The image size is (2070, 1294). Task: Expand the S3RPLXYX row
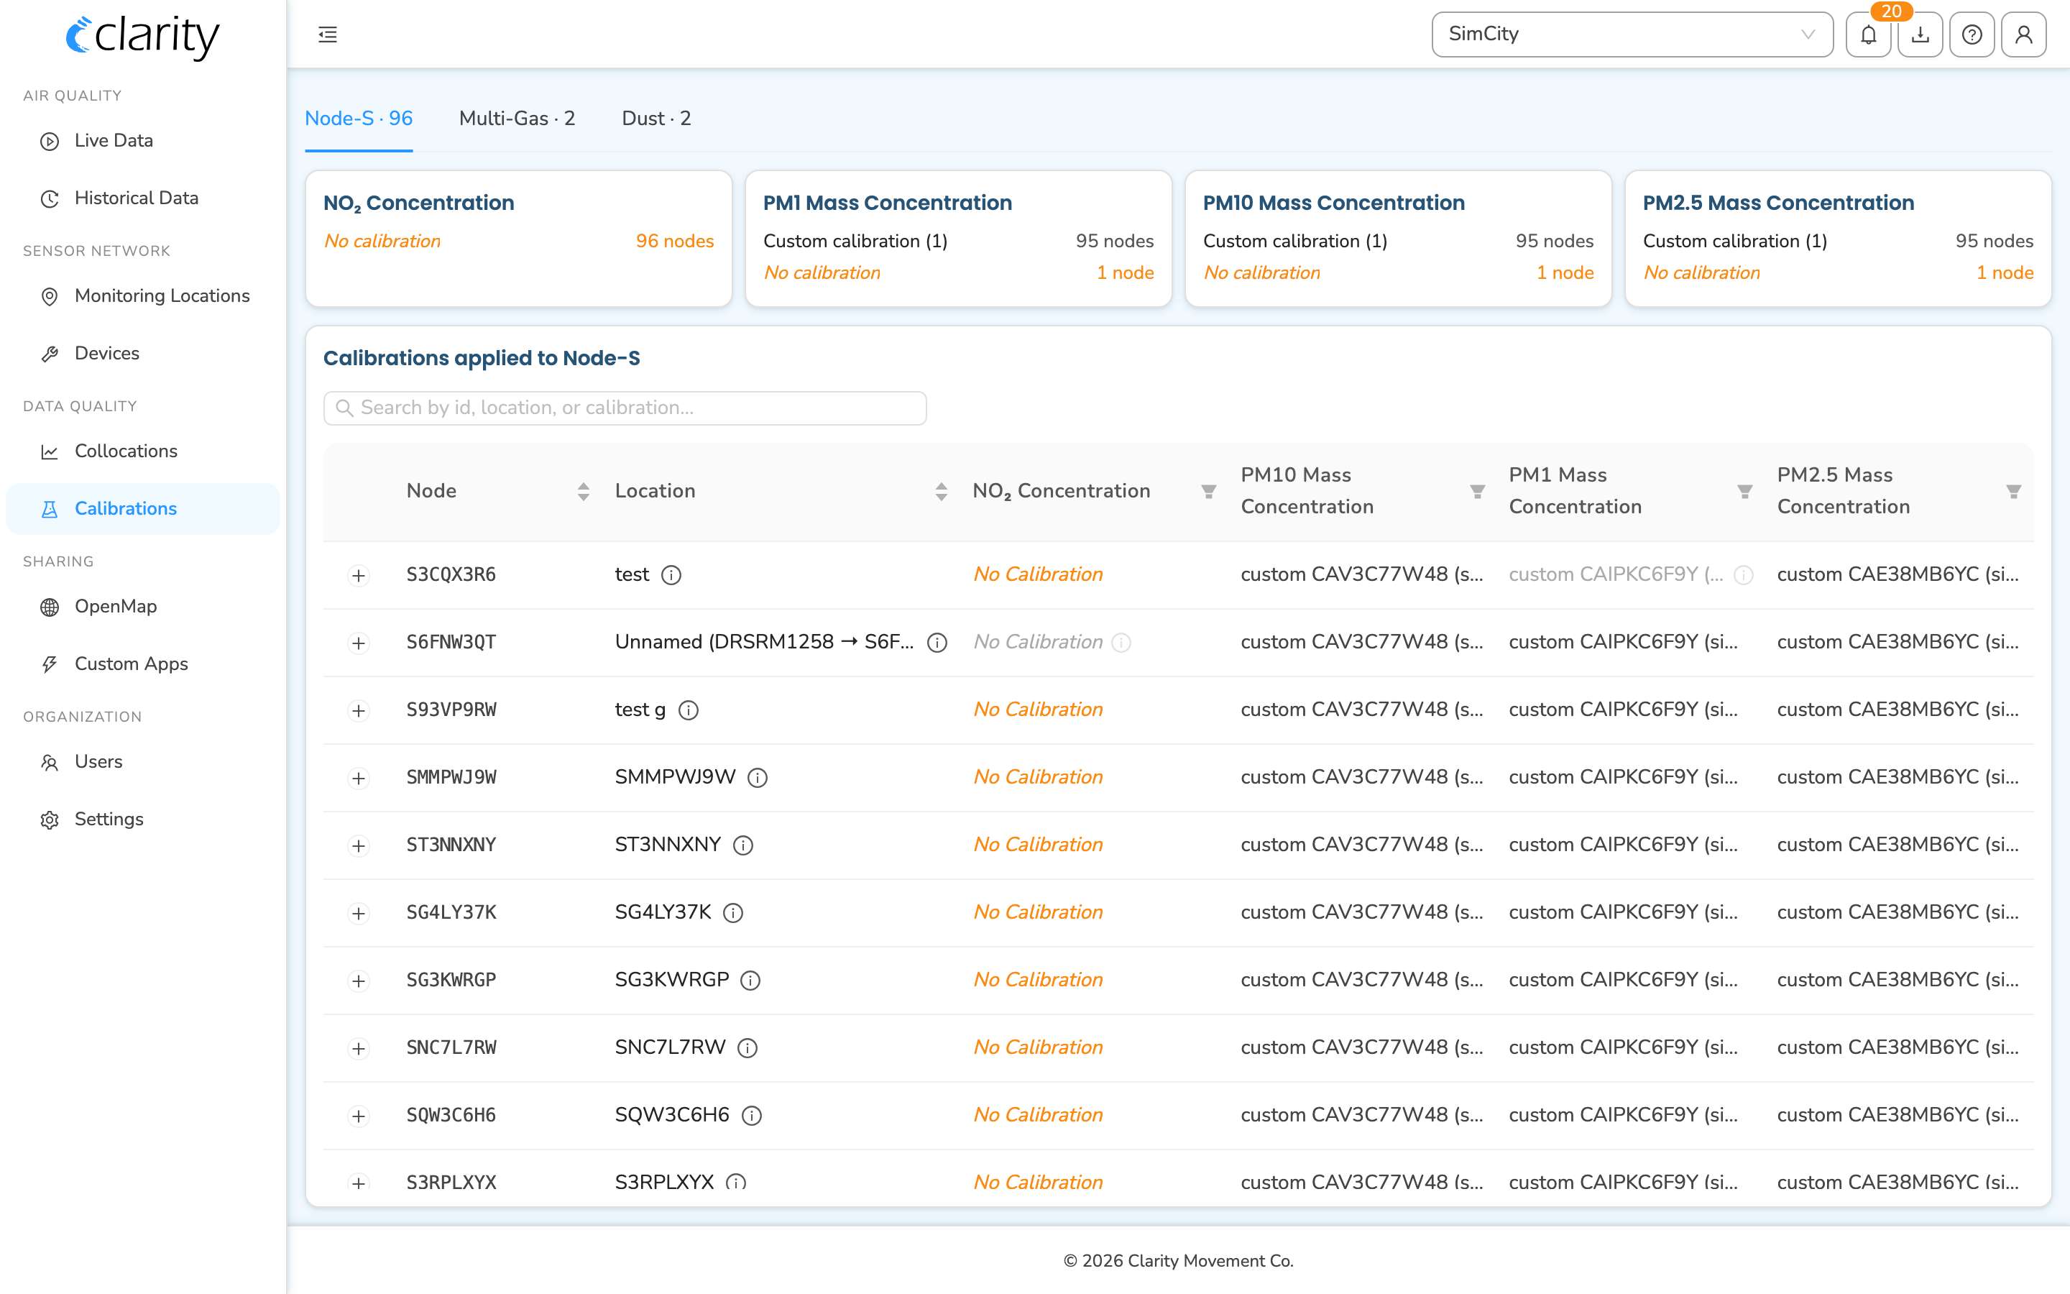pos(359,1183)
